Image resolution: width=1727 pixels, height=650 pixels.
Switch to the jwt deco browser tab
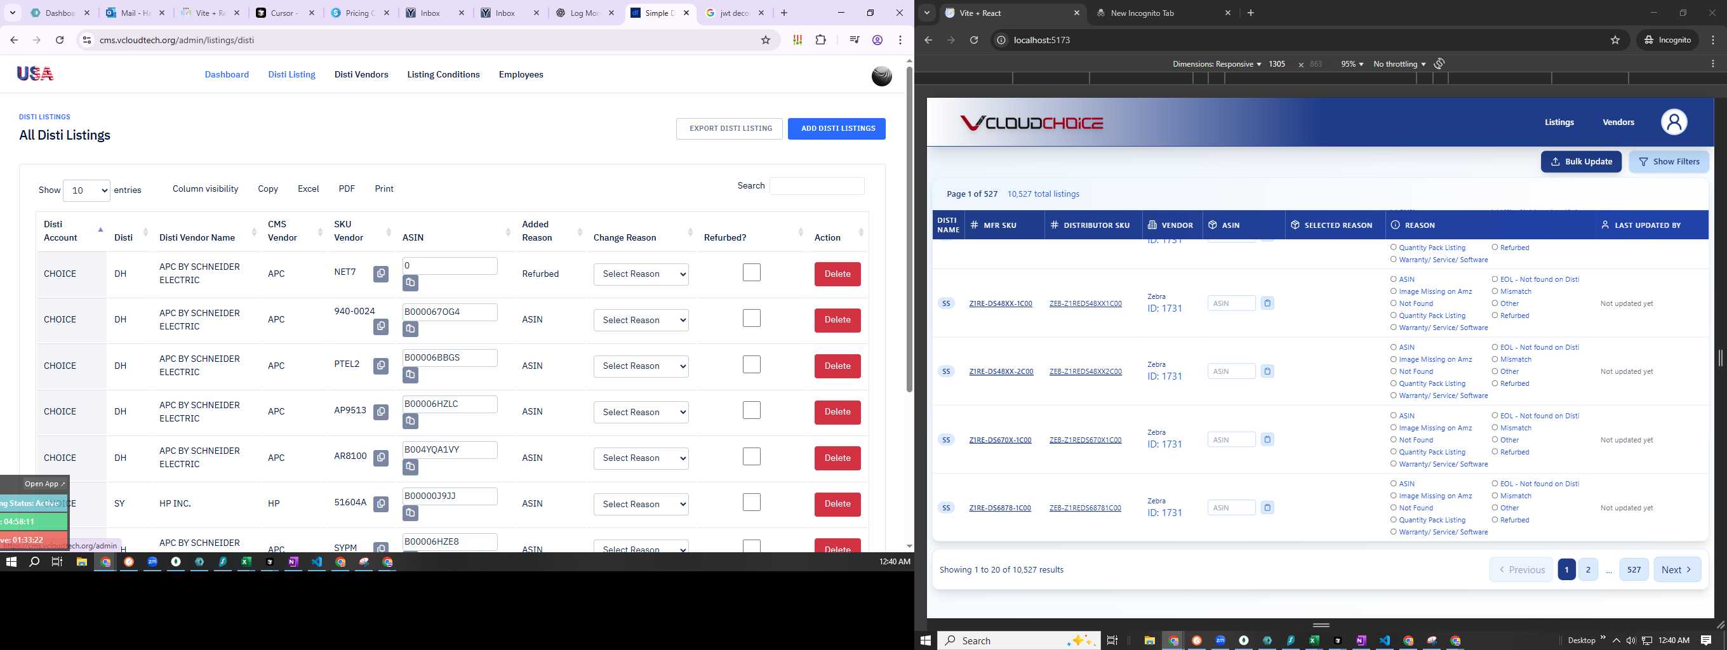733,13
